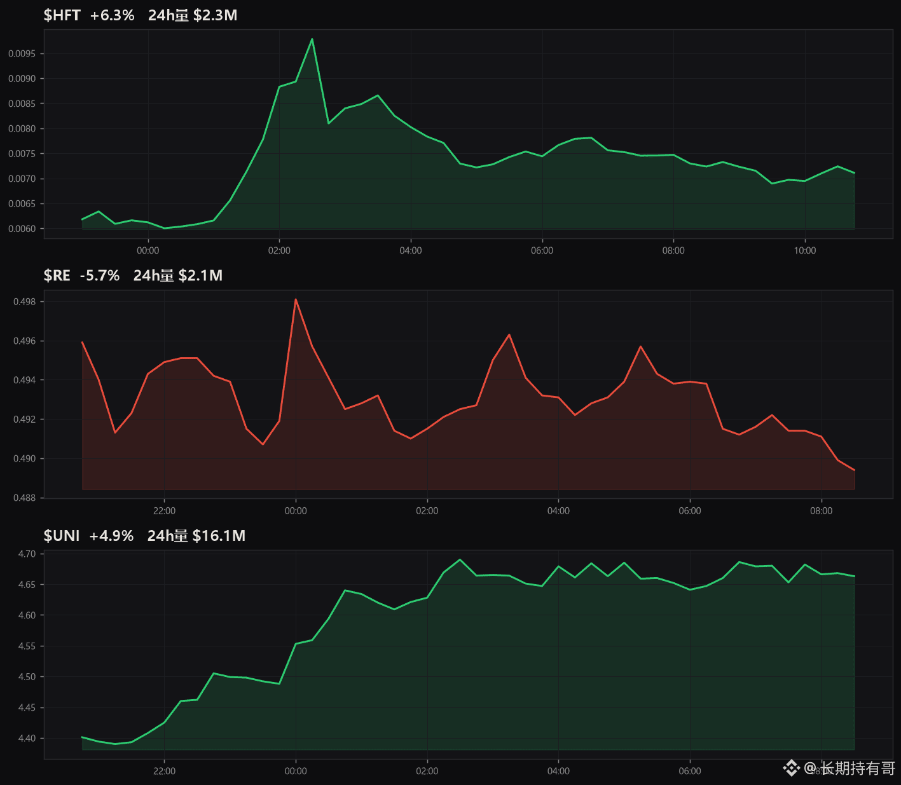
Task: Click the 00:00 time label on $RE chart
Action: click(x=296, y=511)
